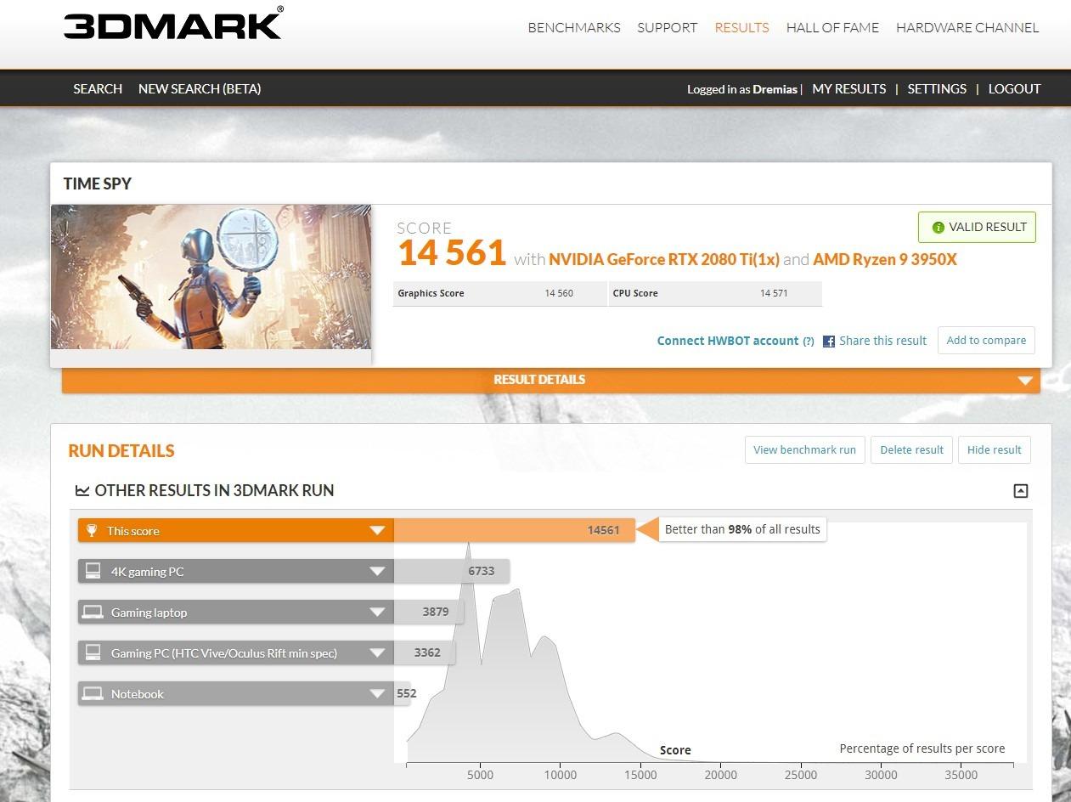Screen dimensions: 1071x802
Task: Open the Benchmarks menu
Action: [x=574, y=27]
